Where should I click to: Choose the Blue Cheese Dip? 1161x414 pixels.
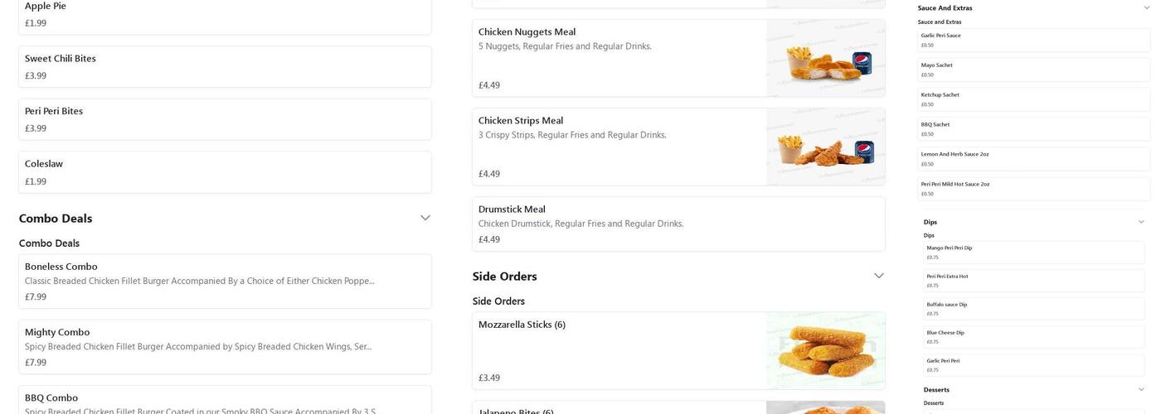click(1033, 336)
